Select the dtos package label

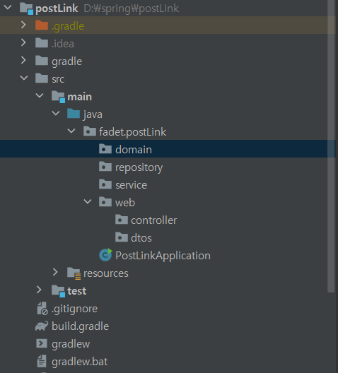141,238
